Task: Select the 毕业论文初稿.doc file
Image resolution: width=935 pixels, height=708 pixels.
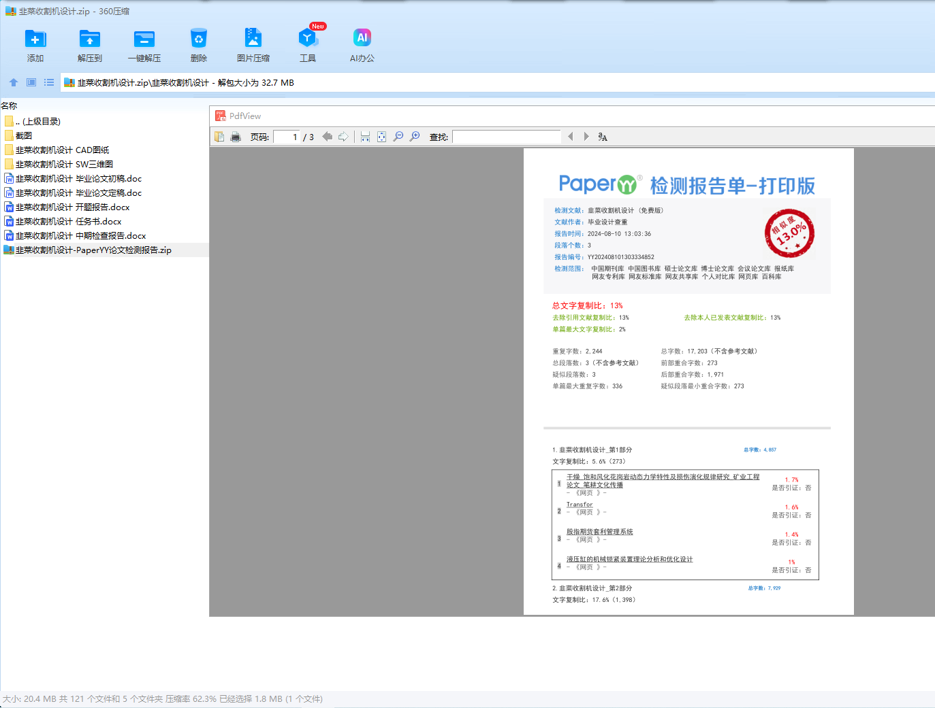Action: pyautogui.click(x=73, y=178)
